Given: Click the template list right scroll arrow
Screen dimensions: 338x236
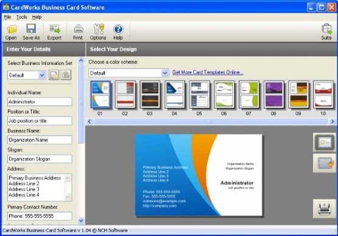Looking at the screenshot, I should pos(333,121).
